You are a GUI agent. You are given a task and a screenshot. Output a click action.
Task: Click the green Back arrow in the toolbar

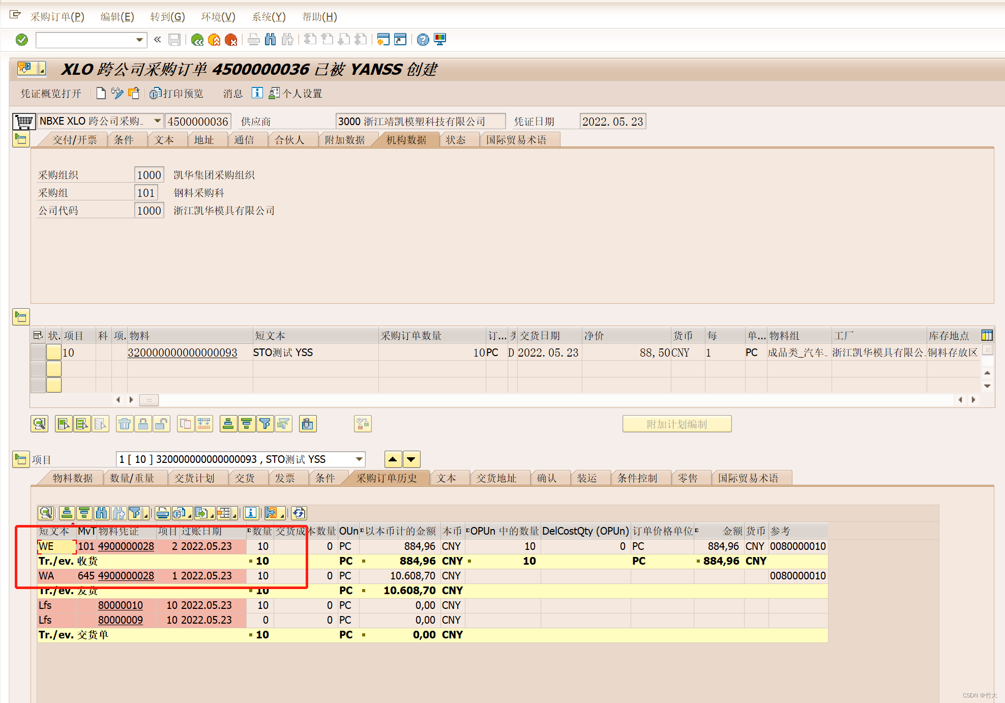click(197, 40)
